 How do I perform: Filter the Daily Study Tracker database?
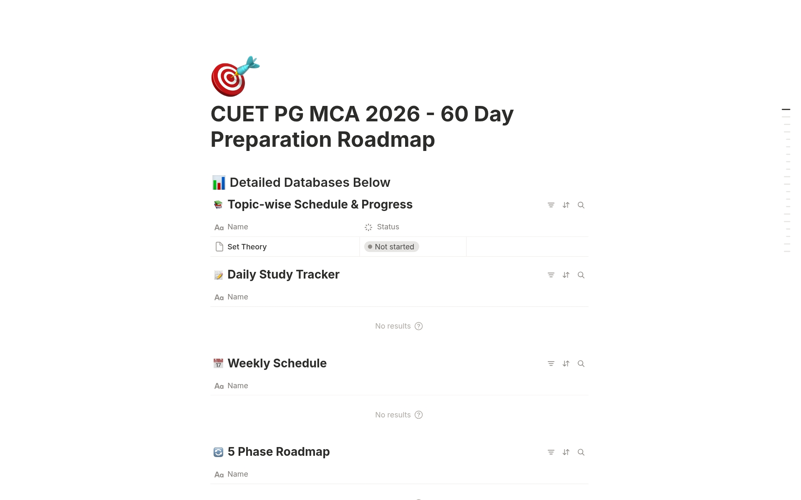pyautogui.click(x=551, y=275)
